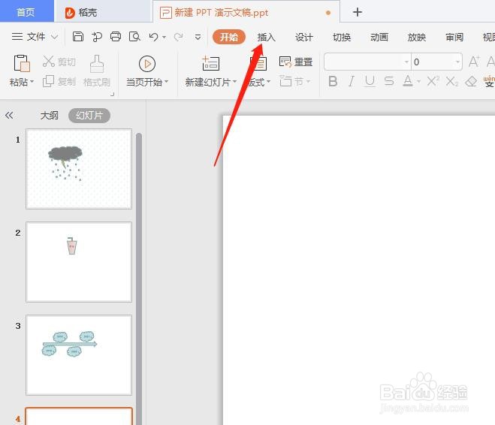The width and height of the screenshot is (495, 425).
Task: Expand the quick access toolbar customize arrow
Action: click(198, 38)
